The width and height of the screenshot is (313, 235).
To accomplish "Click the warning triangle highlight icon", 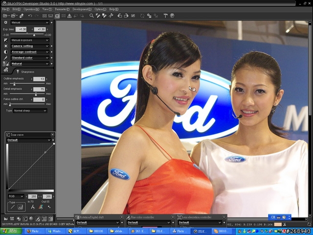I will (x=69, y=16).
